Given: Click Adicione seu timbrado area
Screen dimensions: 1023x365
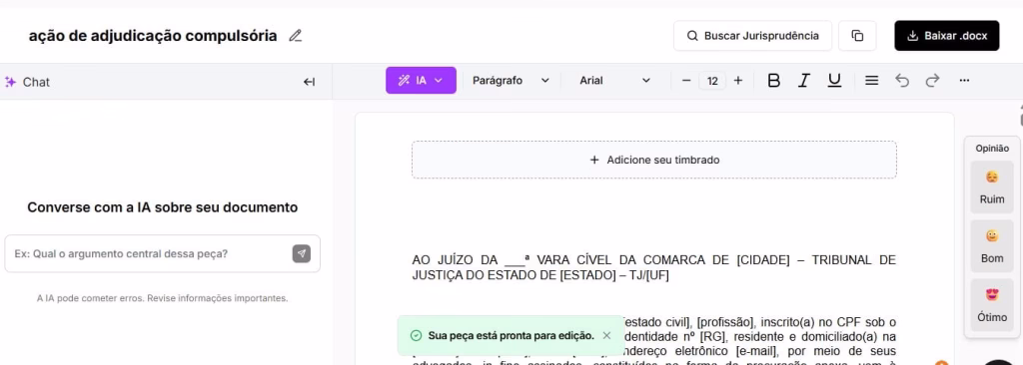Looking at the screenshot, I should tap(653, 160).
